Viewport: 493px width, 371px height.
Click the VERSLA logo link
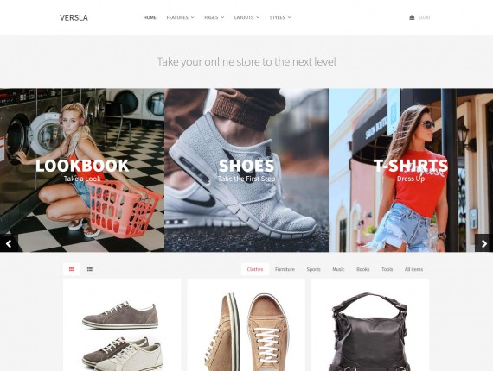74,17
